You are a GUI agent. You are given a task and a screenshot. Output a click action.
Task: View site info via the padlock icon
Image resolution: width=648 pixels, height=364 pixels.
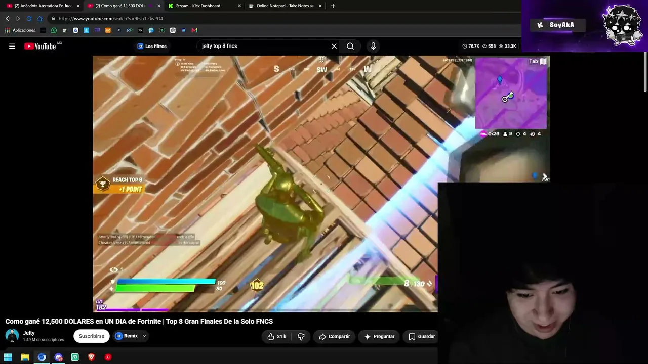point(53,19)
